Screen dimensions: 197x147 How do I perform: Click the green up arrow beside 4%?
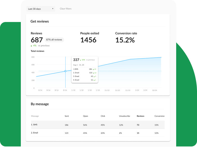[x=31, y=46]
